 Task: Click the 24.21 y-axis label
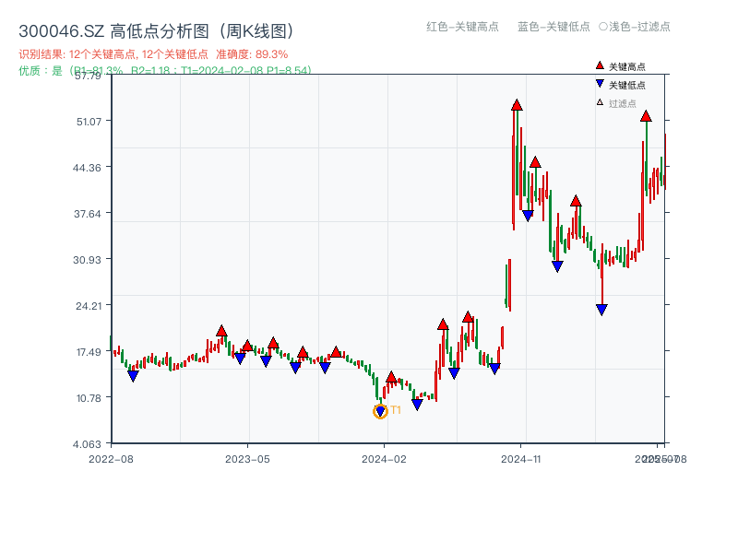tap(89, 306)
